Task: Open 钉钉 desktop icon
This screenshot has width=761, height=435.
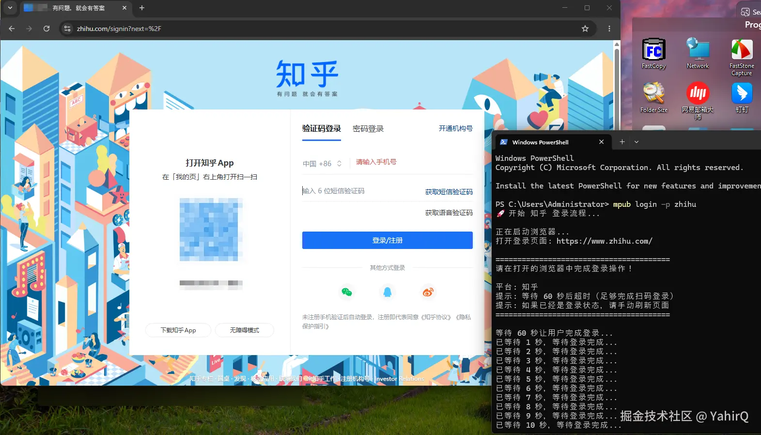Action: [742, 98]
